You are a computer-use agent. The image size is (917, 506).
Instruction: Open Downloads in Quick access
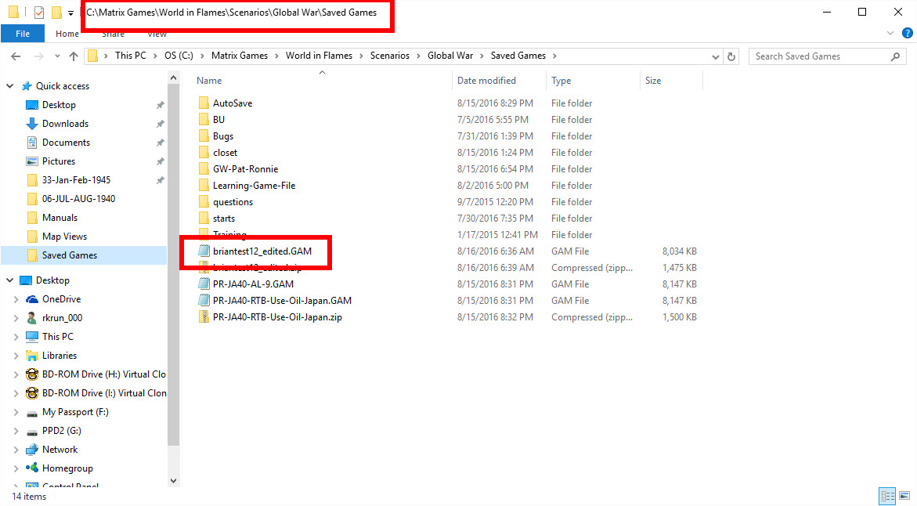65,124
